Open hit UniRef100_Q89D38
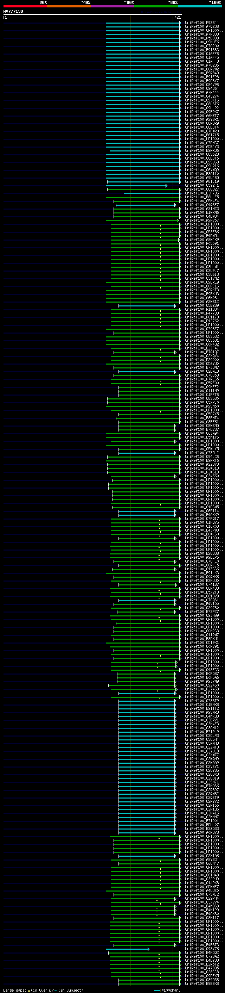Image resolution: width=225 pixels, height=993 pixels. pos(201,980)
